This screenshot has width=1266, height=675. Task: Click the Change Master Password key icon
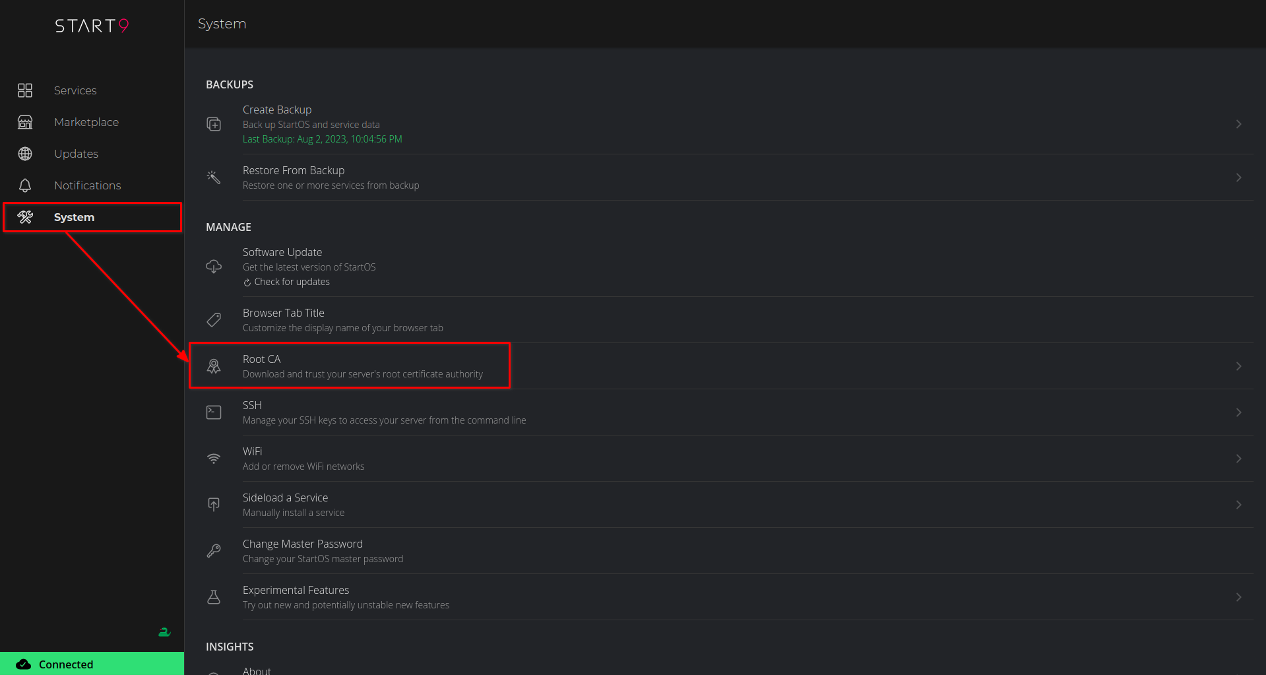tap(214, 551)
